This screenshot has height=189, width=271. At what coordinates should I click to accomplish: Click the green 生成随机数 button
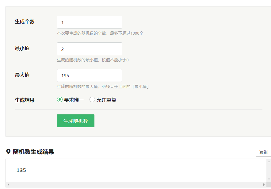point(76,121)
